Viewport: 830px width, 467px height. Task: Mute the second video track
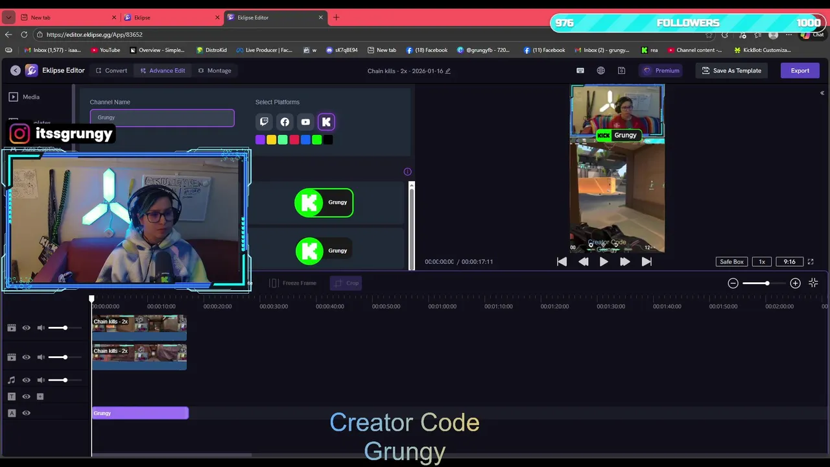(x=41, y=357)
